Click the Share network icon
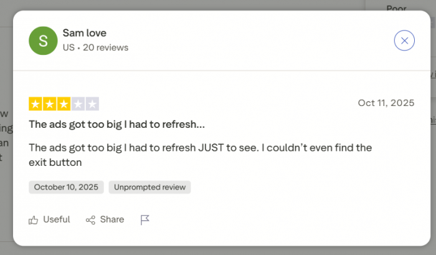The image size is (436, 255). click(x=90, y=220)
